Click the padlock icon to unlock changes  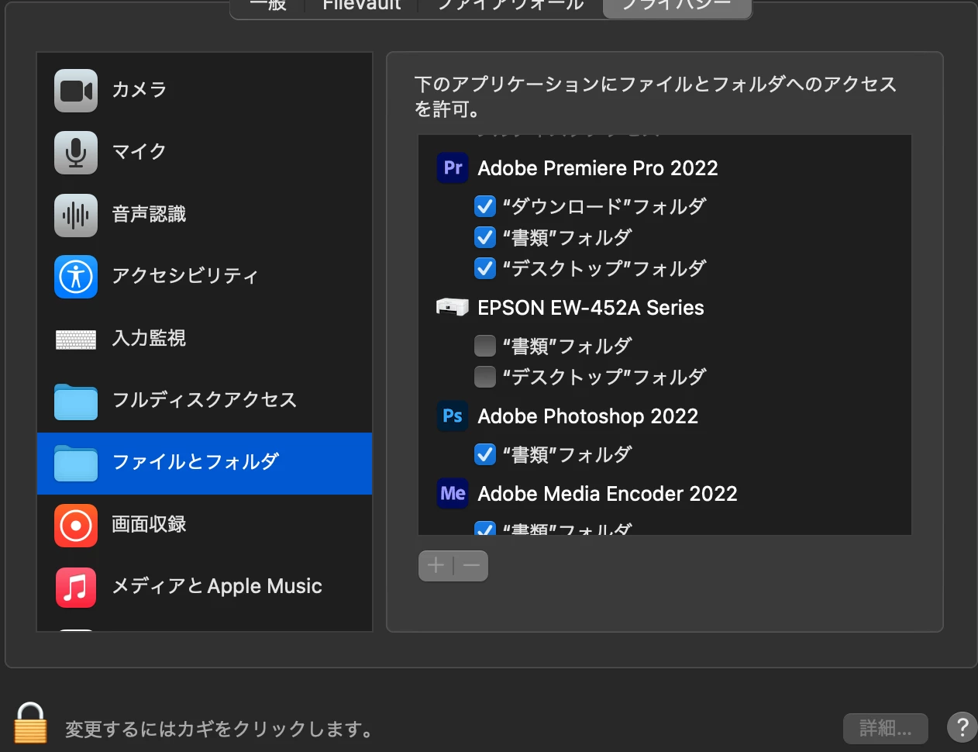(x=31, y=723)
